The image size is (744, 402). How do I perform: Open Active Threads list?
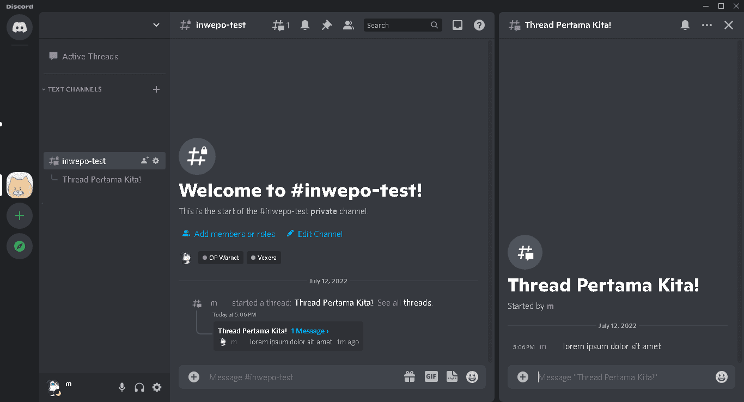105,56
